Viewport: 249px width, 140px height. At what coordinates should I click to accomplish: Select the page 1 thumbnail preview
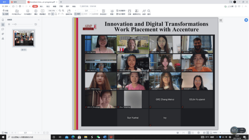point(23,38)
